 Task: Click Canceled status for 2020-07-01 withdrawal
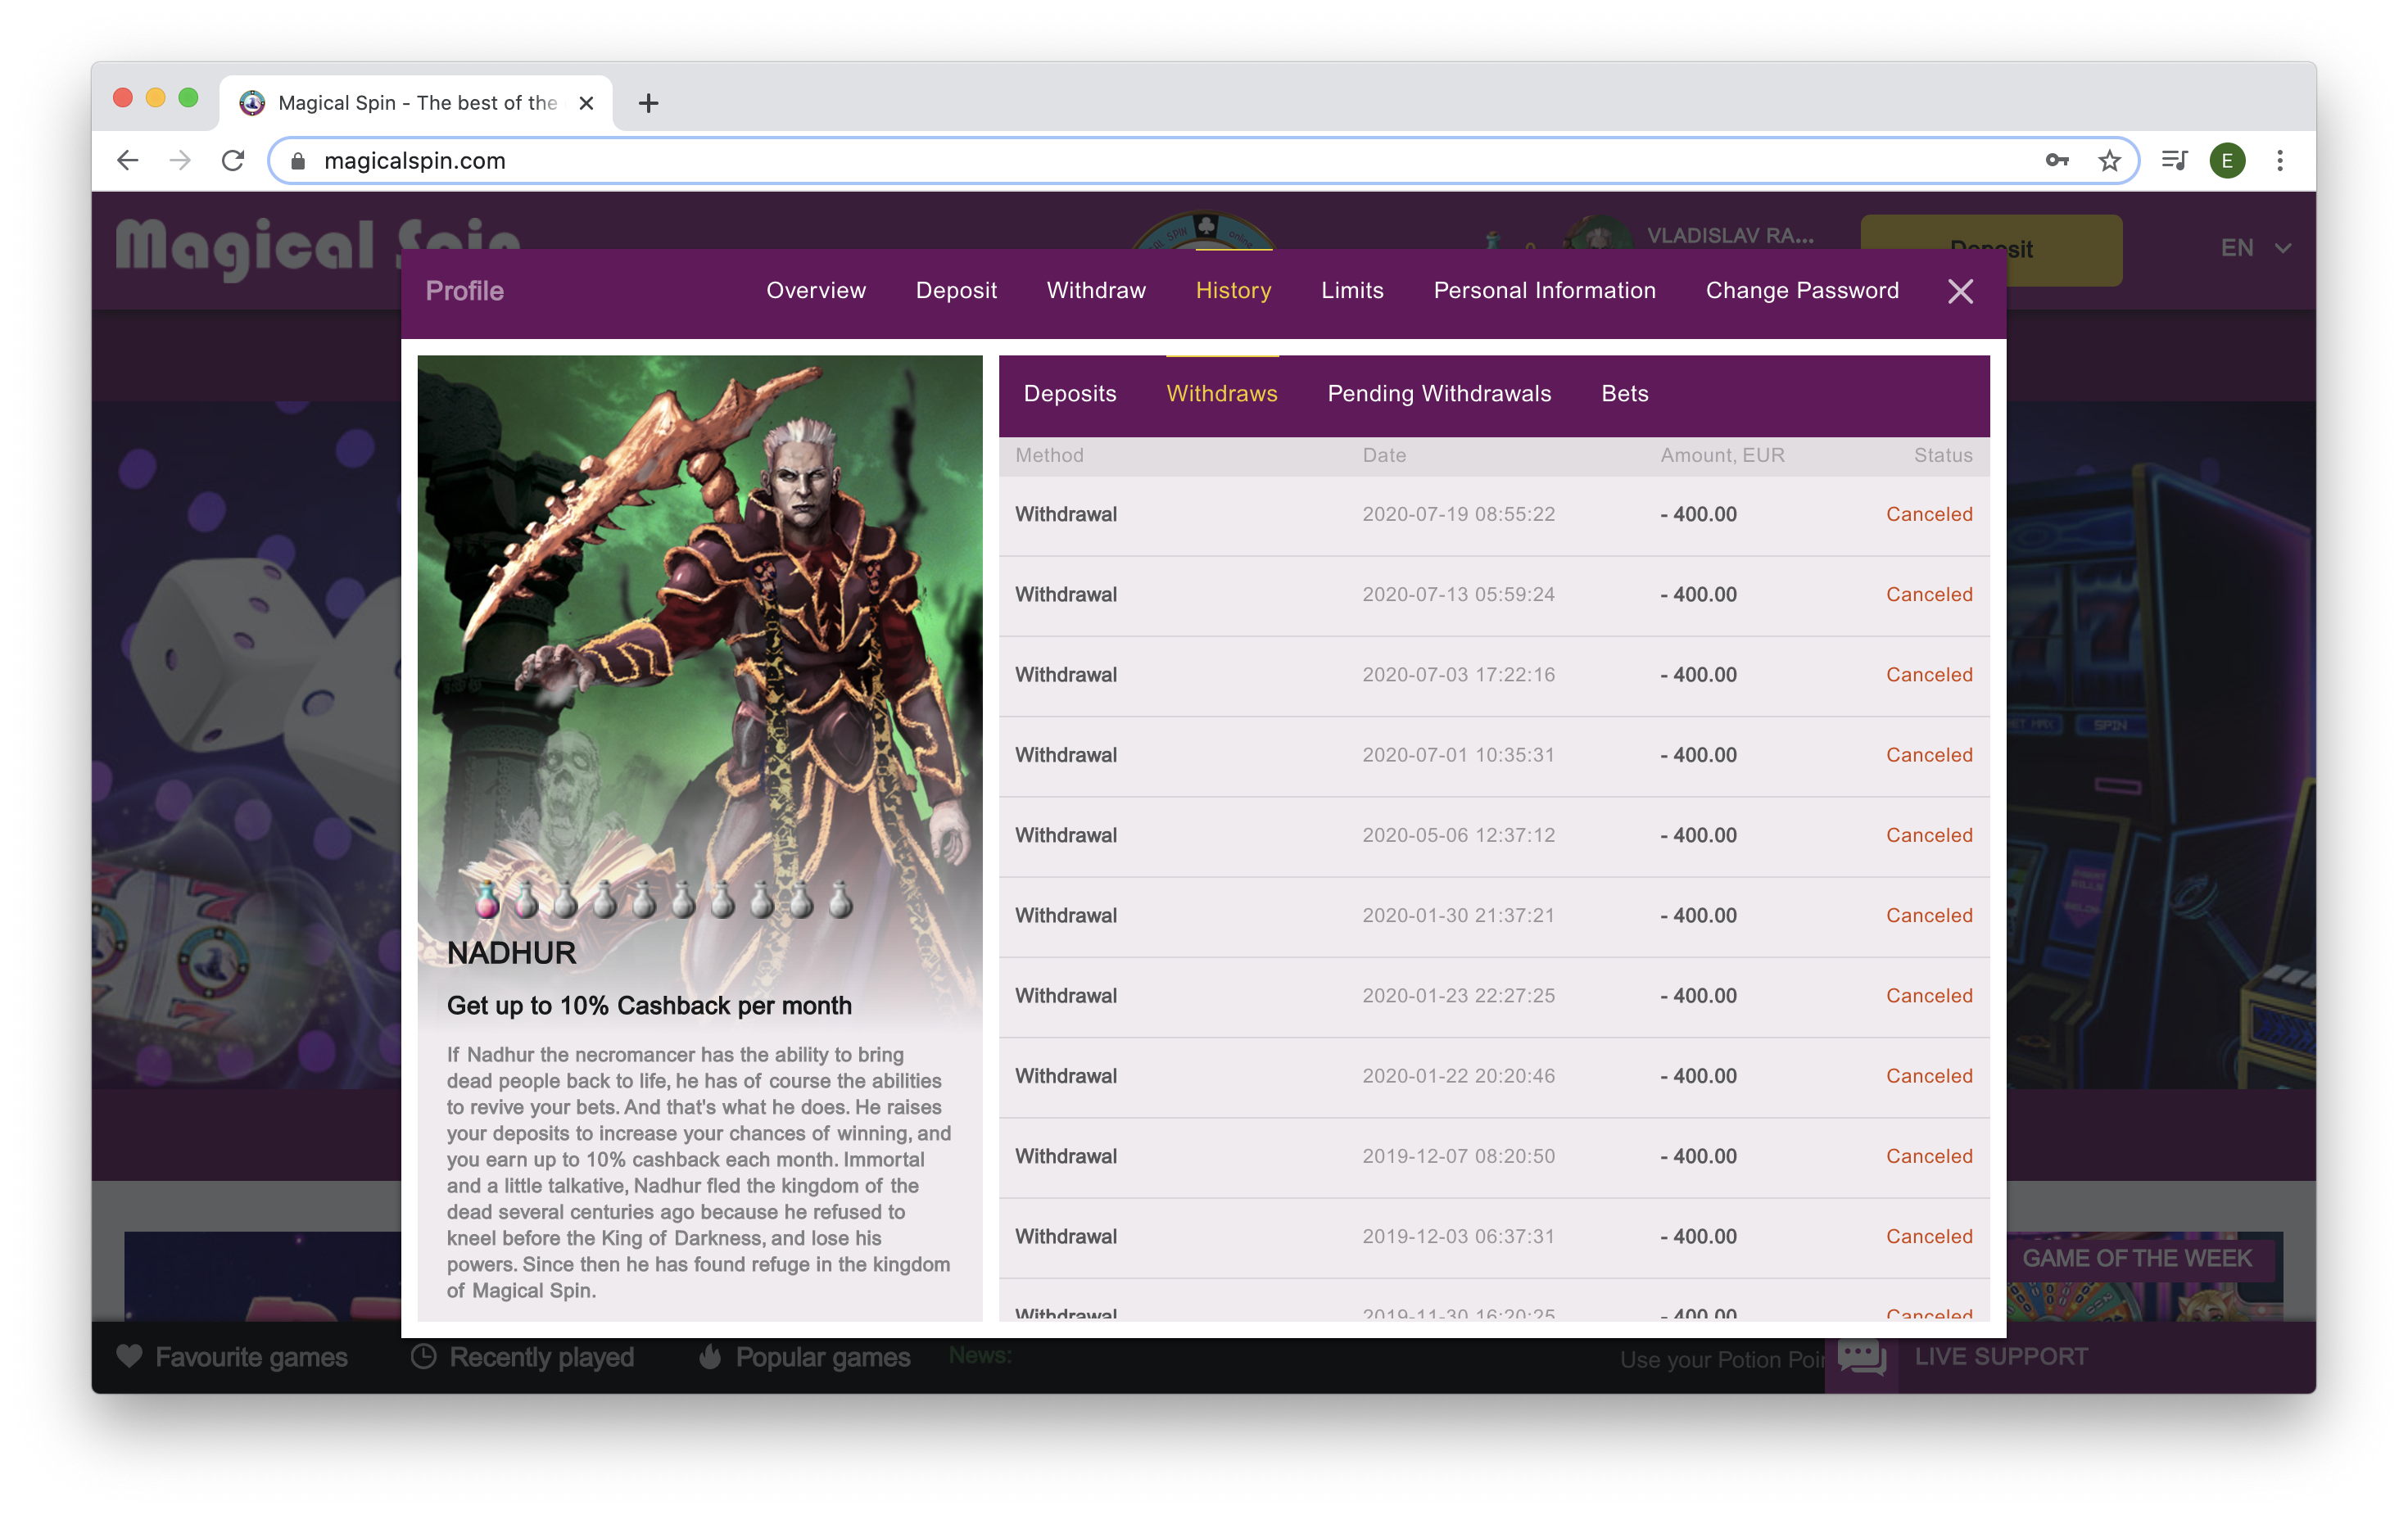[1928, 754]
